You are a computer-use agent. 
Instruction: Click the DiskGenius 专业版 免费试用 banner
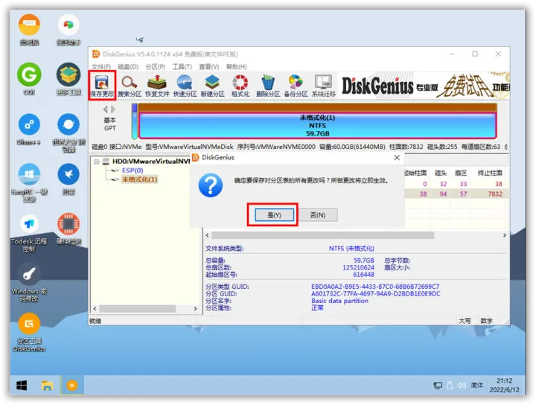coord(424,86)
